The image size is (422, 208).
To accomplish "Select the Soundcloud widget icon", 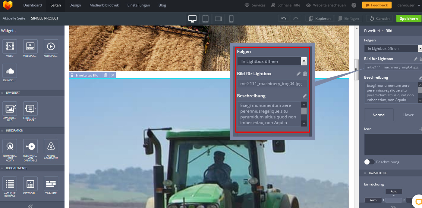I will [10, 71].
